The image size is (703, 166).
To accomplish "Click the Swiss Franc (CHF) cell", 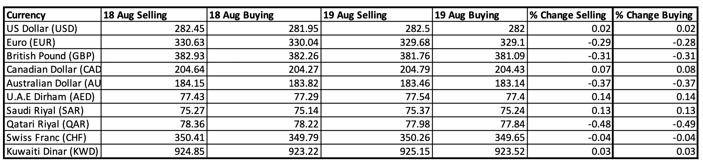I will (53, 138).
